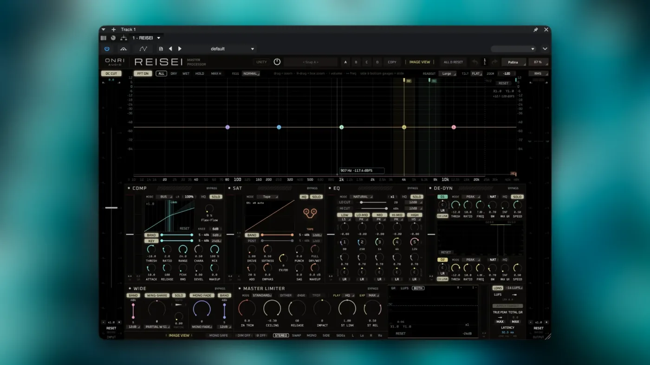Click the knob macro icon in host toolbar
Screen dimensions: 650x365
click(x=123, y=49)
